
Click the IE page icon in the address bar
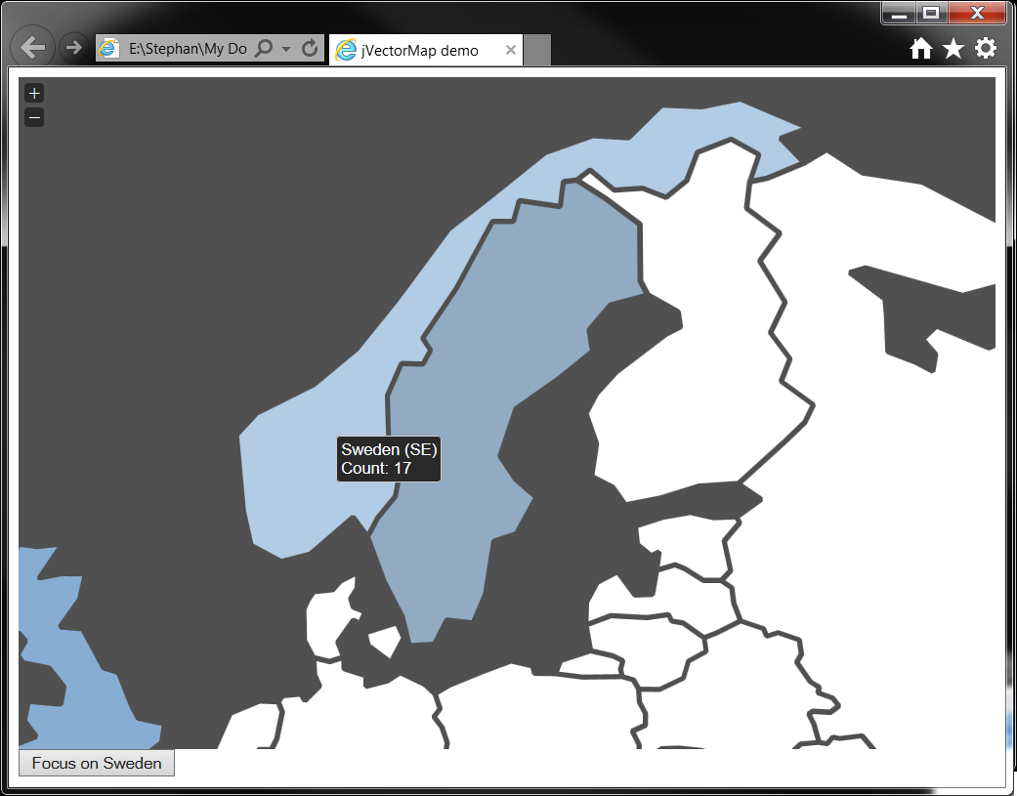pyautogui.click(x=109, y=47)
